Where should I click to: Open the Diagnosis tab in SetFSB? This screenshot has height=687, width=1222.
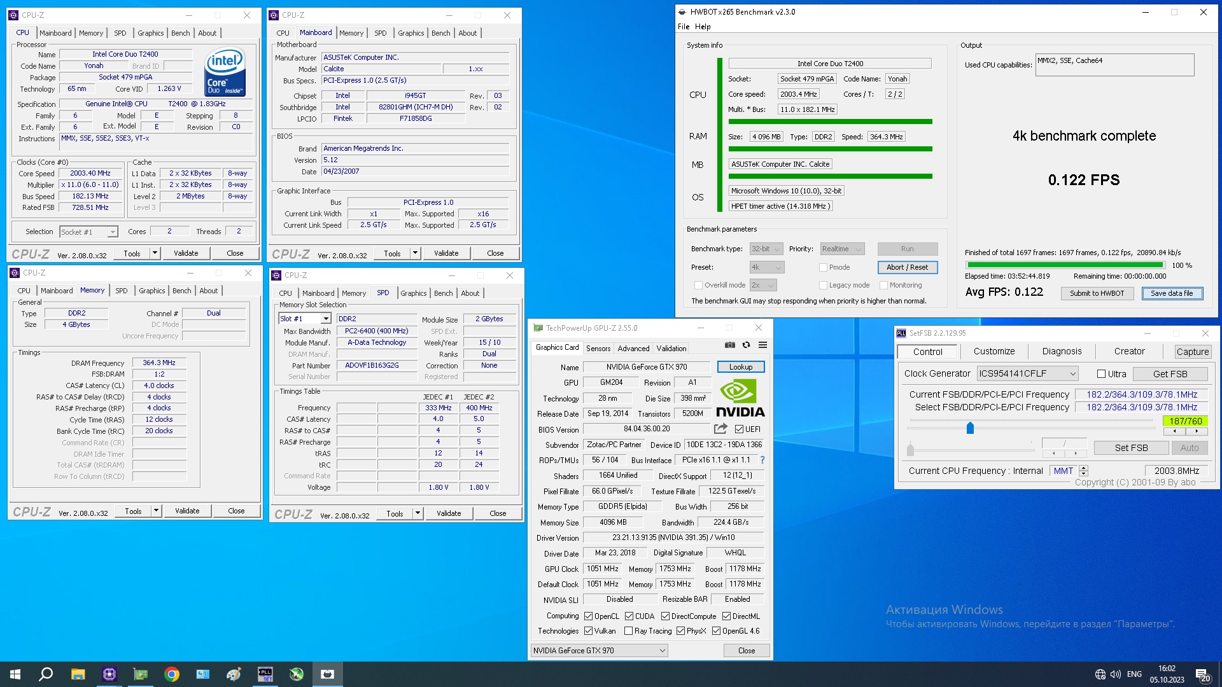(x=1062, y=351)
